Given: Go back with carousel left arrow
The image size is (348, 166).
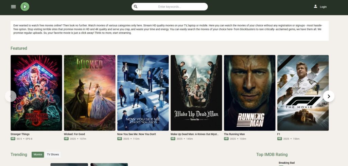Looking at the screenshot, I should 11,96.
